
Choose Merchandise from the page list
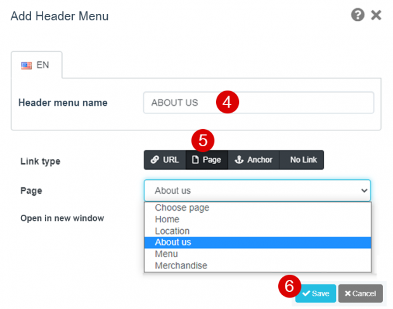[181, 266]
